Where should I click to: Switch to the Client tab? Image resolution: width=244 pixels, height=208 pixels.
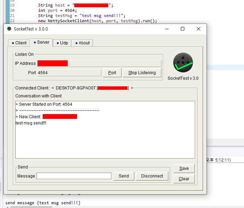(x=19, y=43)
